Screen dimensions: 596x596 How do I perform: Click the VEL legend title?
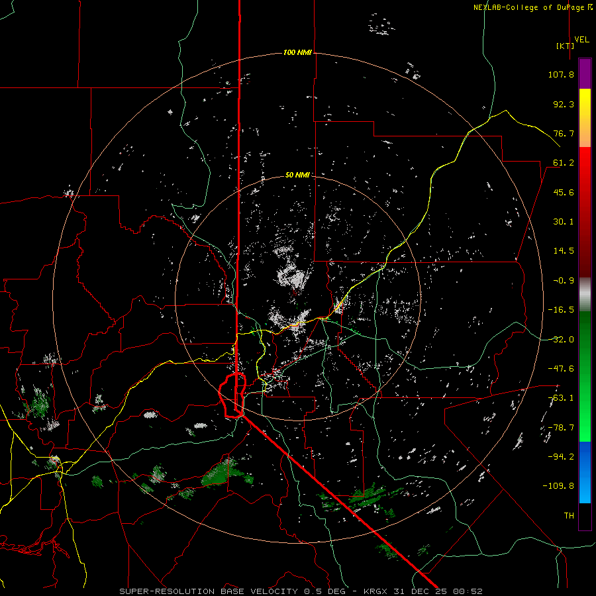(582, 40)
